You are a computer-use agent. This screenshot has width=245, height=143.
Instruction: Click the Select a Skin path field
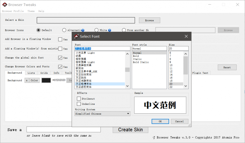pyautogui.click(x=86, y=20)
